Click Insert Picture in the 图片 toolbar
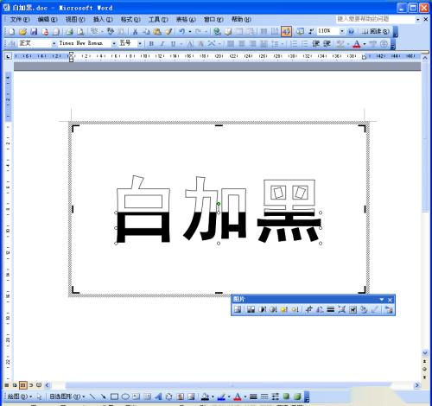This screenshot has height=406, width=432. (238, 309)
